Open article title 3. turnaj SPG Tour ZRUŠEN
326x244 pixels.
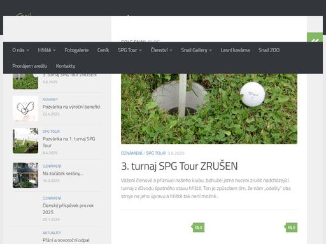pyautogui.click(x=180, y=166)
